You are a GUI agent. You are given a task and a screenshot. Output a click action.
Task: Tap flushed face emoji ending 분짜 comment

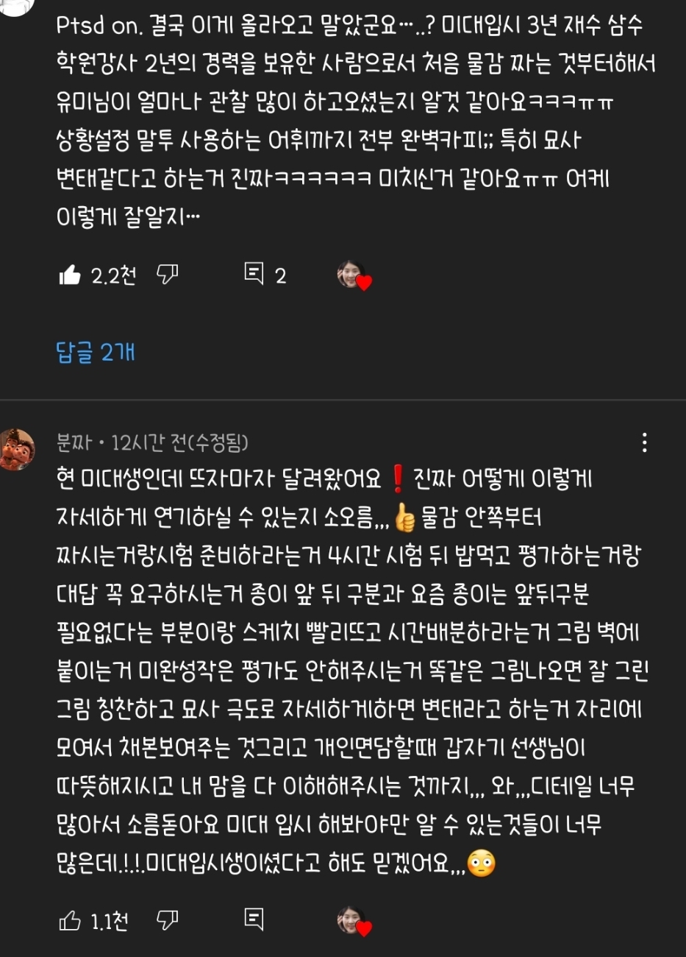click(x=482, y=863)
